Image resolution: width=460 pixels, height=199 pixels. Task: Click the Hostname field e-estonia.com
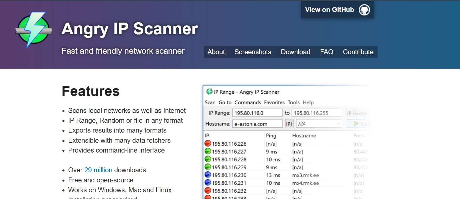pyautogui.click(x=257, y=124)
